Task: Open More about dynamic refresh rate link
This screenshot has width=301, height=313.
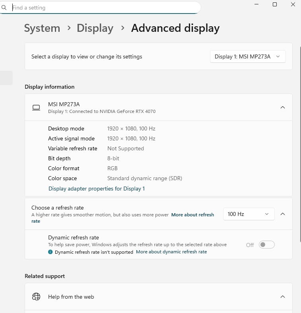Action: [x=171, y=252]
